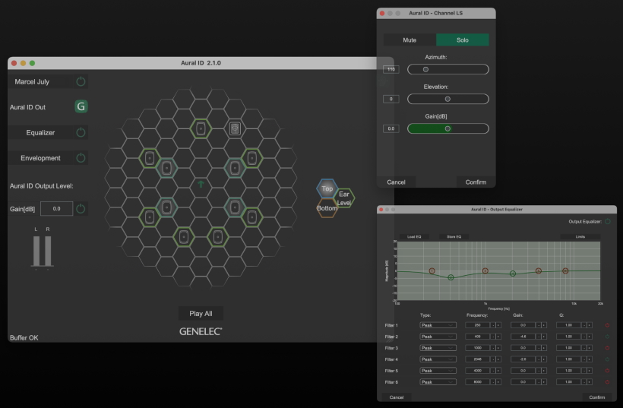This screenshot has height=408, width=623.
Task: Toggle the output Gain power button
Action: click(81, 209)
